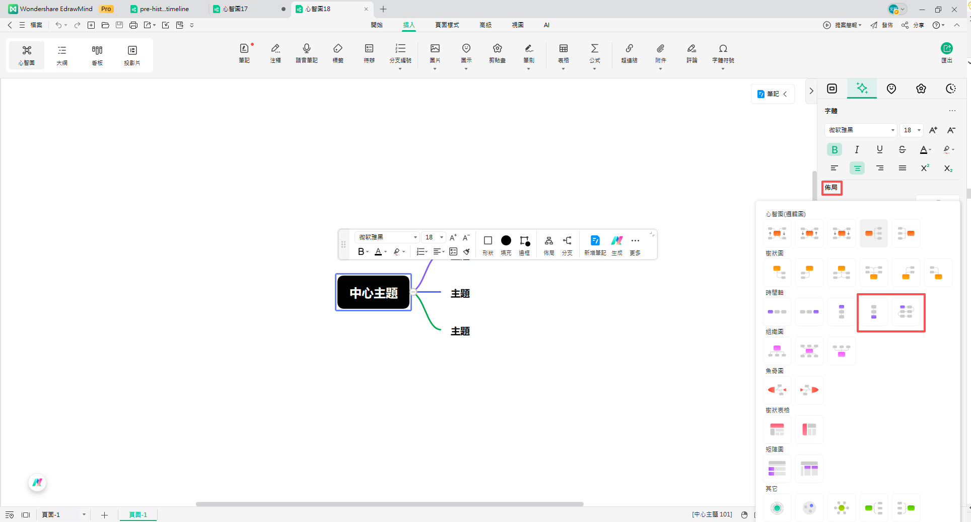The width and height of the screenshot is (971, 522).
Task: Open the pre-hist...timeline document tab
Action: click(164, 9)
